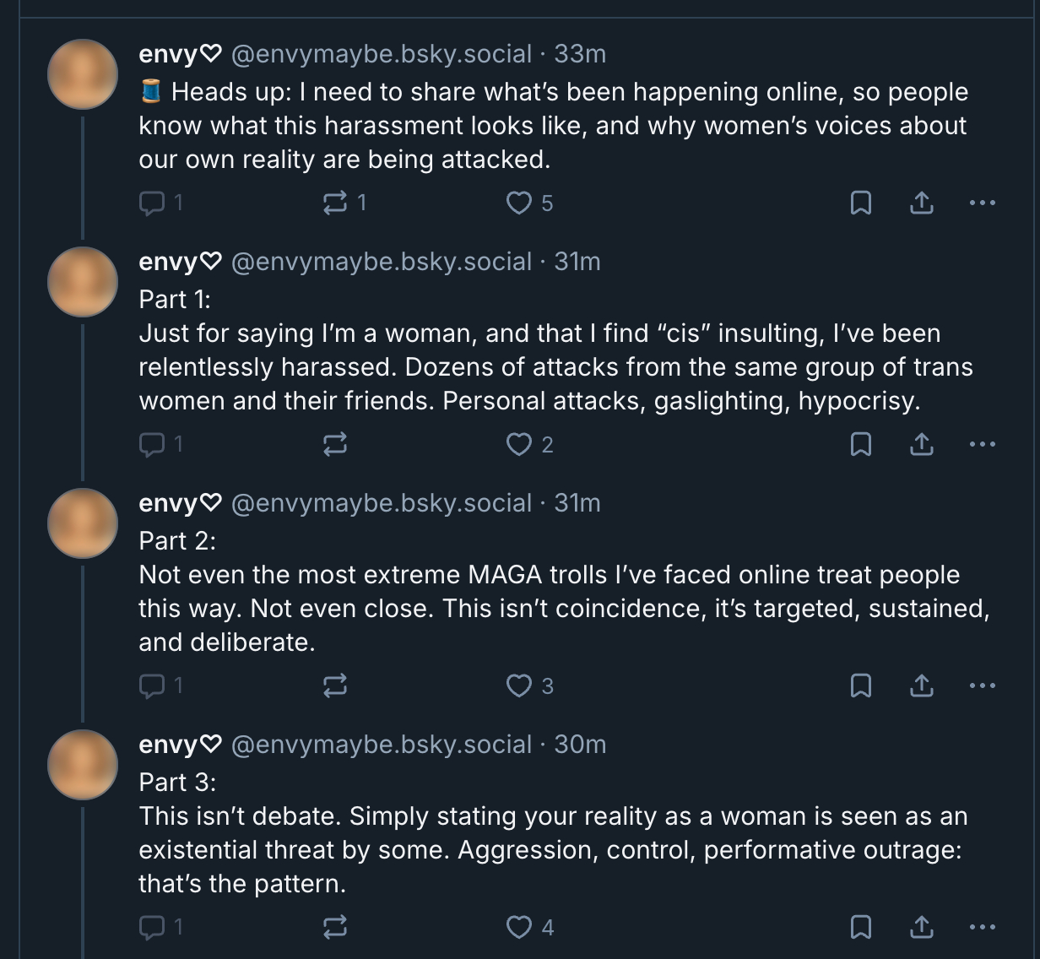Repost the "Part 2" post
This screenshot has height=959, width=1040.
[335, 685]
